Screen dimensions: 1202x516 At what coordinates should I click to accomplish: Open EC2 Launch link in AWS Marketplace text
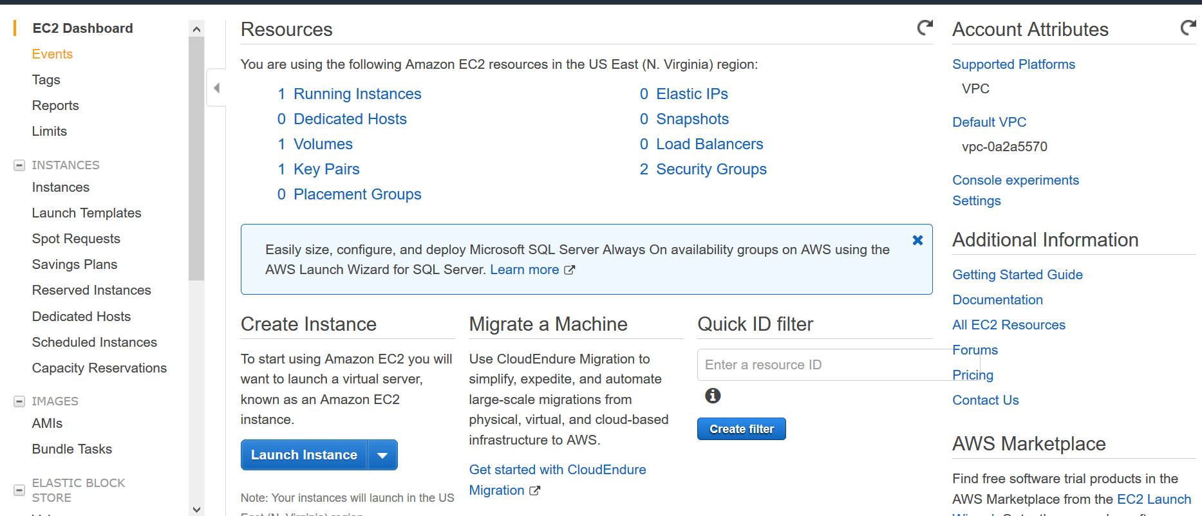click(x=1154, y=499)
